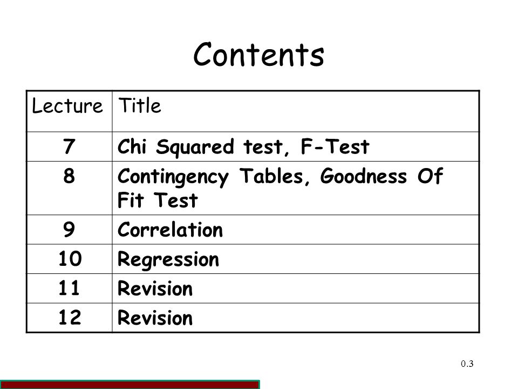
Task: Select Revision in lecture 12 row
Action: click(155, 318)
